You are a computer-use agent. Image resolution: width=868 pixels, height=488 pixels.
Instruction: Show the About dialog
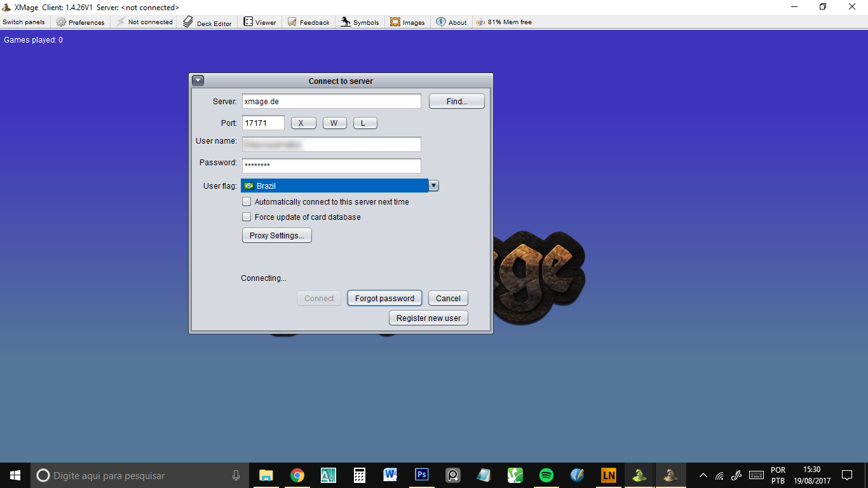pyautogui.click(x=451, y=22)
